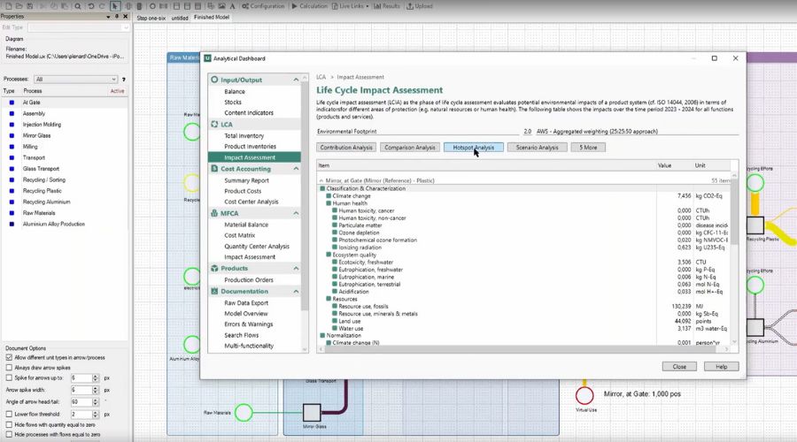Click the 'Contribution Analysis' button
Screen dimensions: 797x442
(x=346, y=148)
